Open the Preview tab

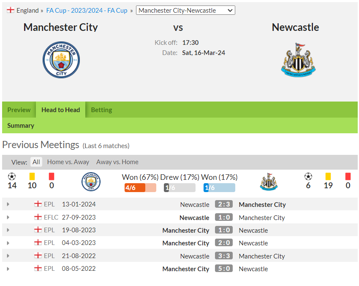[x=19, y=110]
